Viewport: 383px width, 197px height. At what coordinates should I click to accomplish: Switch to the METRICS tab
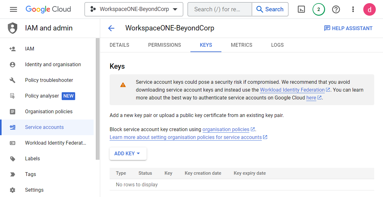pos(241,45)
